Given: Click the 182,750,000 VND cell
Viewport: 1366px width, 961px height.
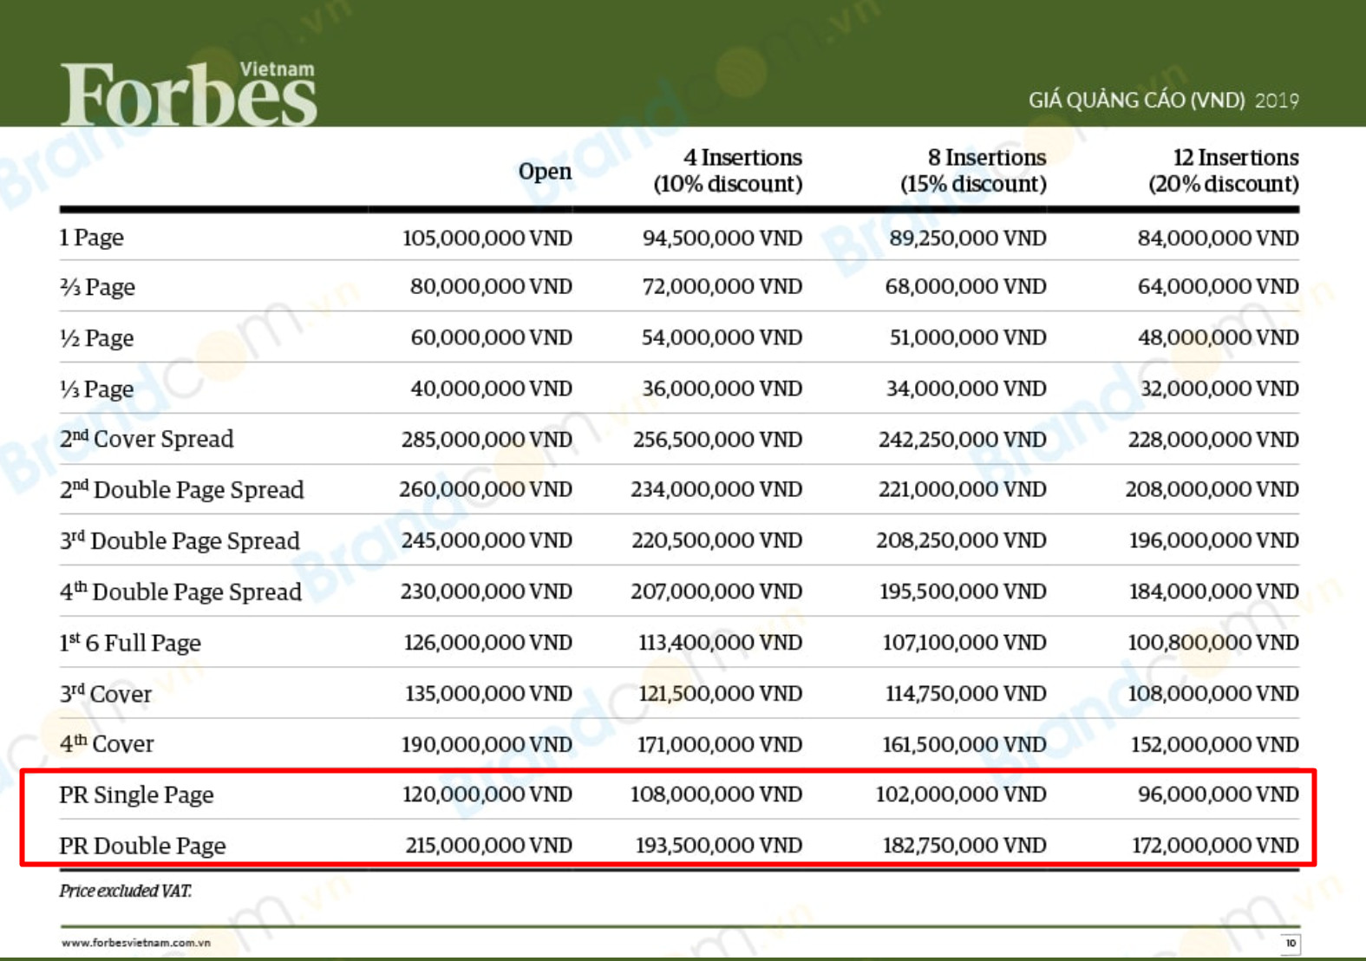Looking at the screenshot, I should (965, 846).
